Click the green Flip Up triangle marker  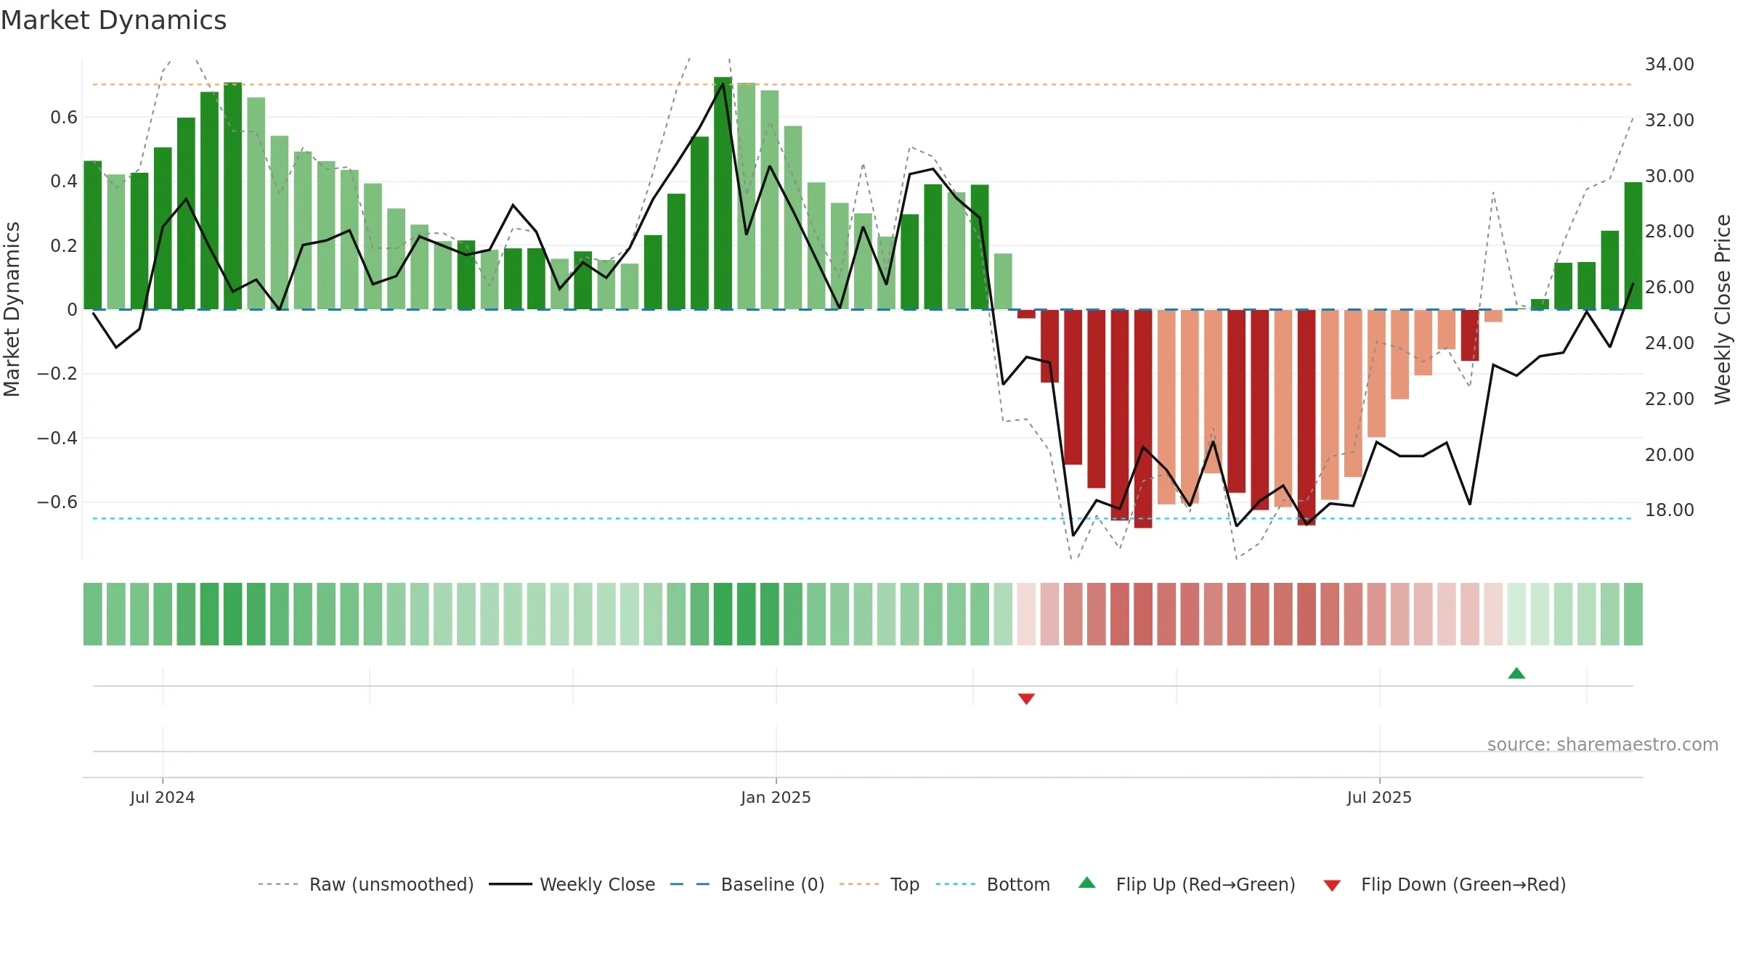point(1516,673)
